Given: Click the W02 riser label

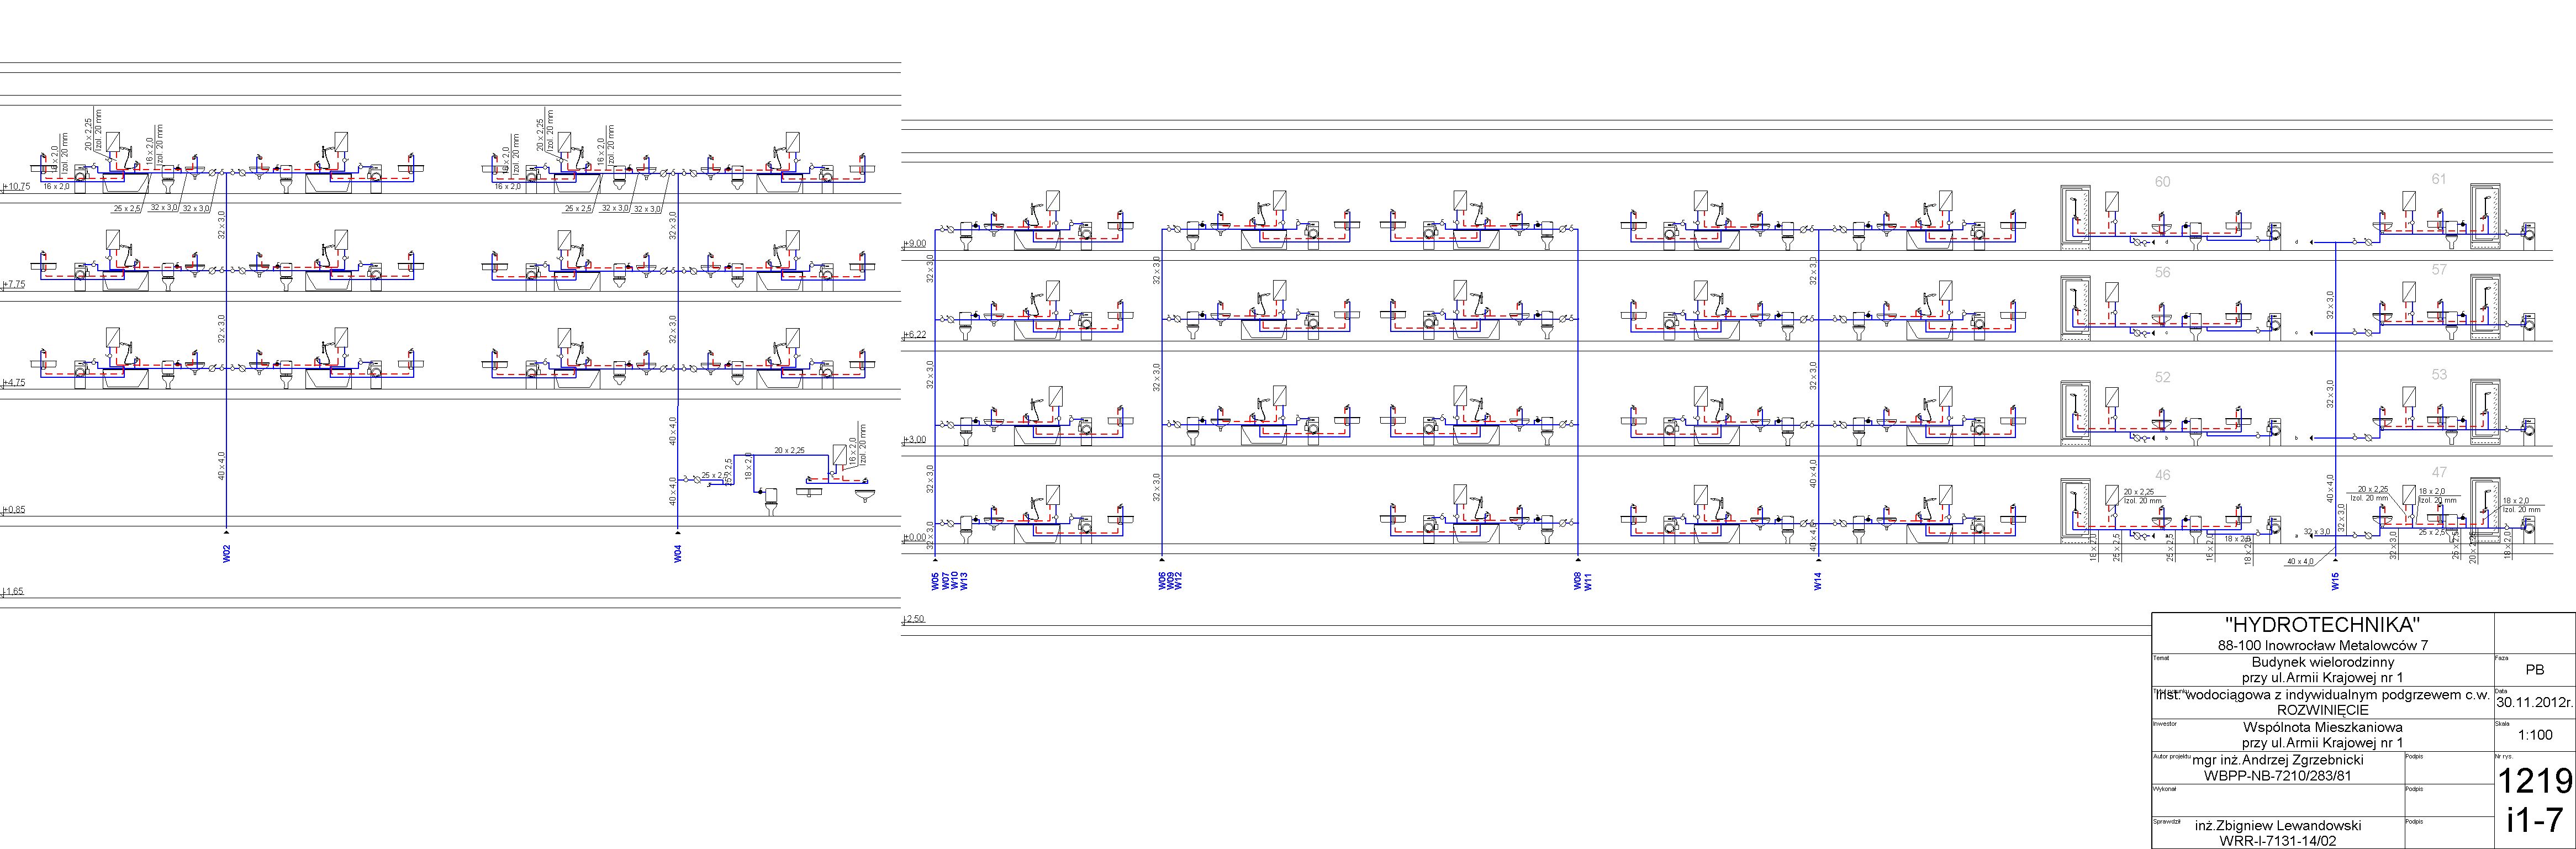Looking at the screenshot, I should click(227, 553).
